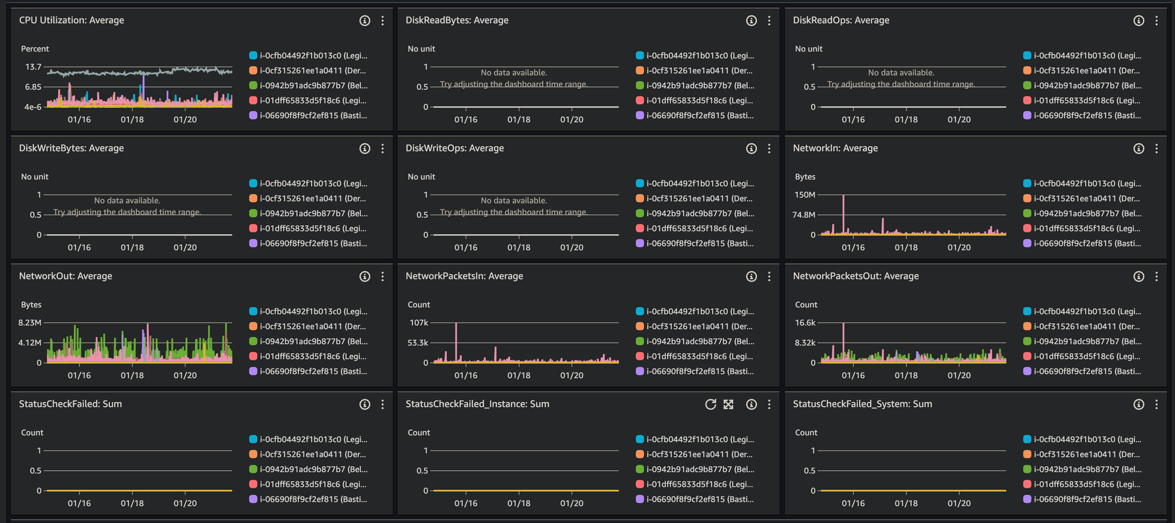Viewport: 1175px width, 523px height.
Task: Show NetworkPacketsOut widget info
Action: [x=1139, y=276]
